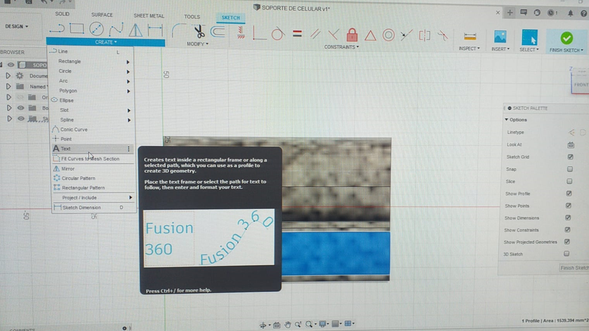Click the Pan hand navigation tool
The width and height of the screenshot is (589, 331).
287,324
